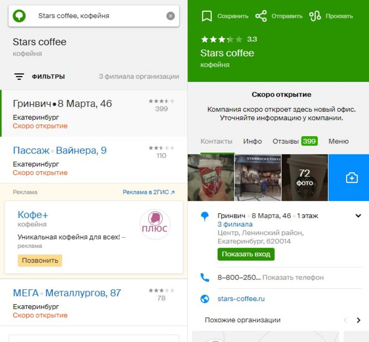Click the phone handset icon
The width and height of the screenshot is (369, 342).
point(205,278)
